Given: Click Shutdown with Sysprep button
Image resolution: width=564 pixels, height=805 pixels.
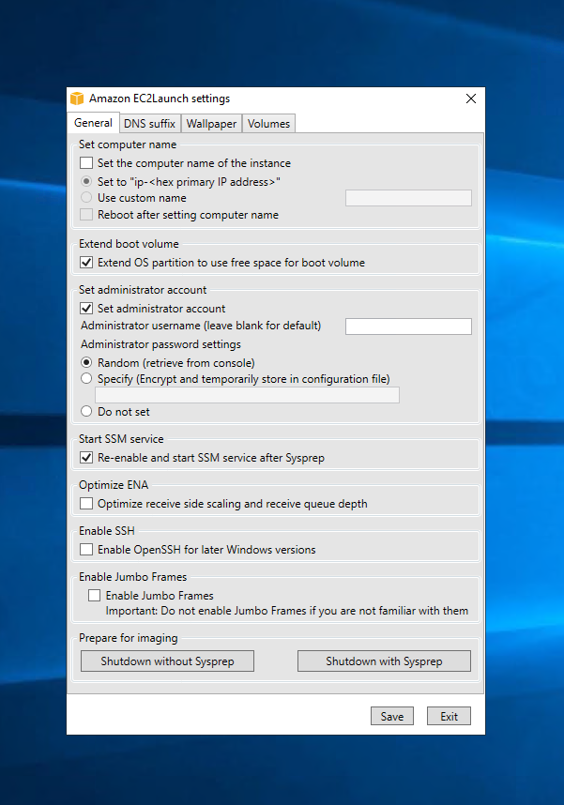Looking at the screenshot, I should (384, 661).
